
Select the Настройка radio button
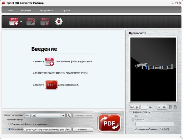point(9,129)
